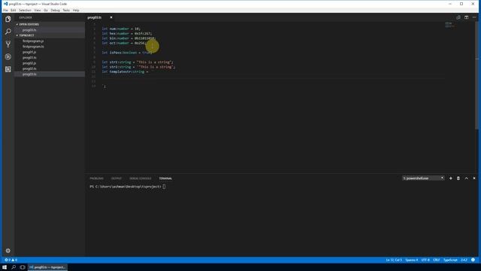Collapse the Open Editors section
This screenshot has height=271, width=481.
[x=28, y=24]
